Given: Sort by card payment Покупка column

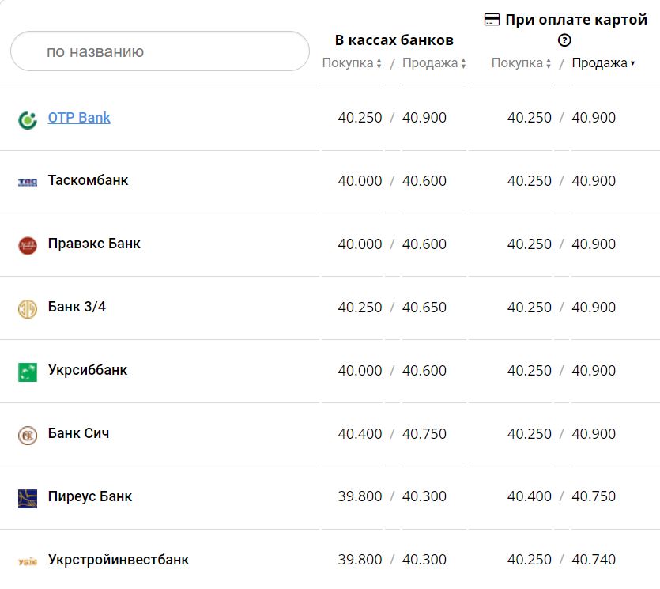Looking at the screenshot, I should tap(521, 63).
